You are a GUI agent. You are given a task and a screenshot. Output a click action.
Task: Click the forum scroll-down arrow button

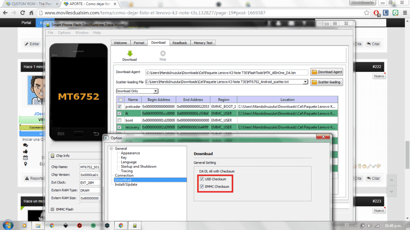391,191
